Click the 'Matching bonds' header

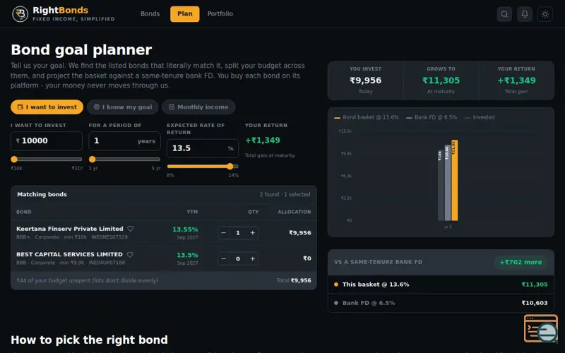click(x=42, y=195)
